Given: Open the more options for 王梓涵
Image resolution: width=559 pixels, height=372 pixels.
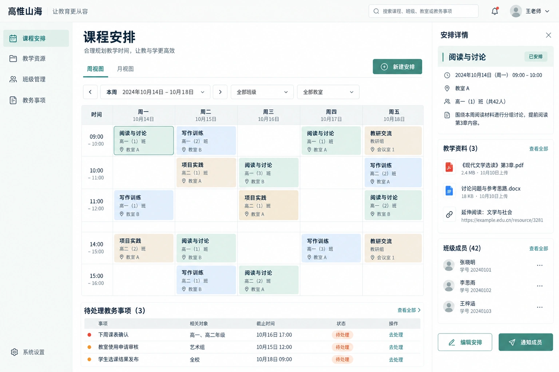Looking at the screenshot, I should pyautogui.click(x=540, y=307).
